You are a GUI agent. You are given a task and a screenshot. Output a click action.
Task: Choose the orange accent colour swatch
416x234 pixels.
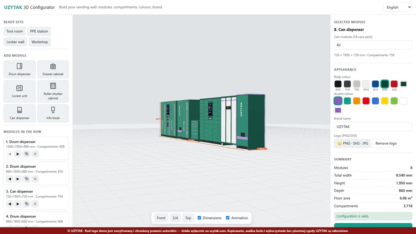coord(357,101)
